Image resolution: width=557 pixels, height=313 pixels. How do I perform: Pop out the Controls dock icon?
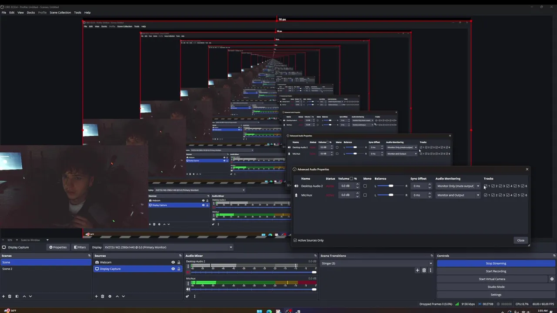(x=554, y=256)
